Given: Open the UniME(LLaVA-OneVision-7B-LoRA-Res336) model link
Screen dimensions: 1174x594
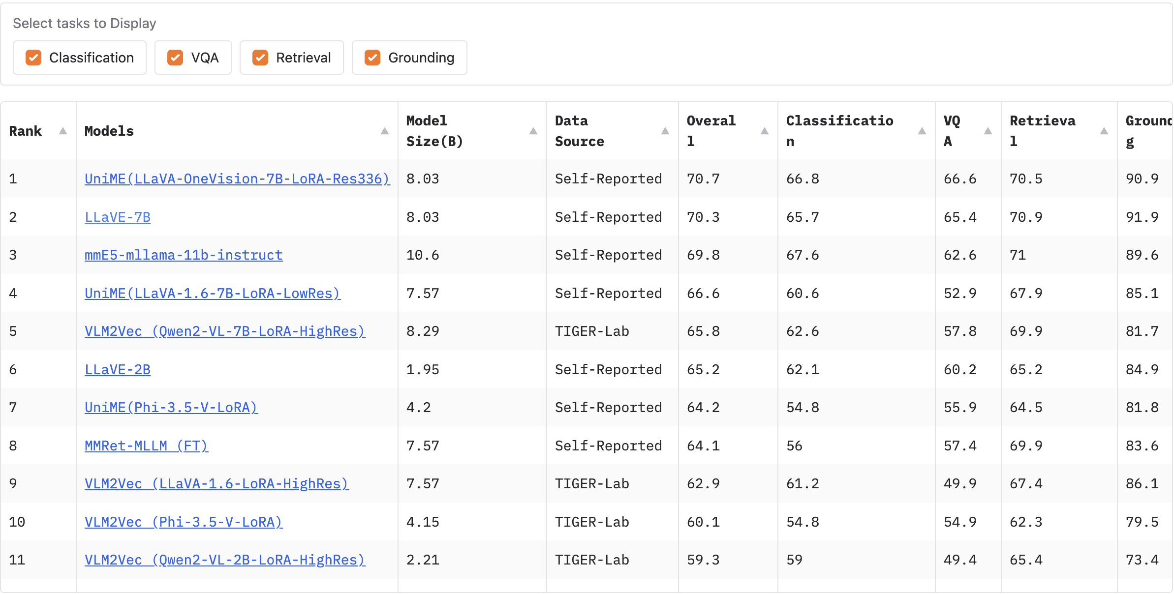Looking at the screenshot, I should (237, 178).
